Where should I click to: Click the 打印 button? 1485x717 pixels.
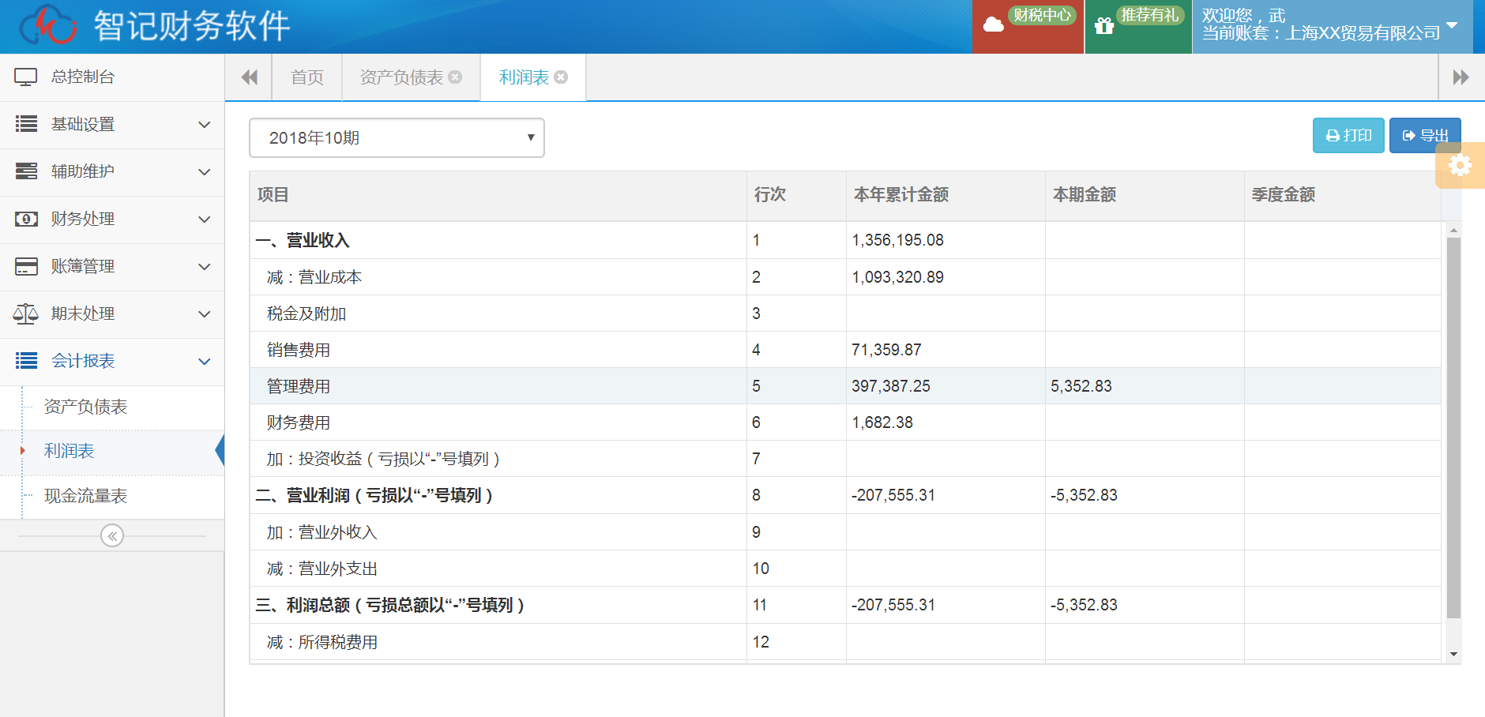point(1348,136)
